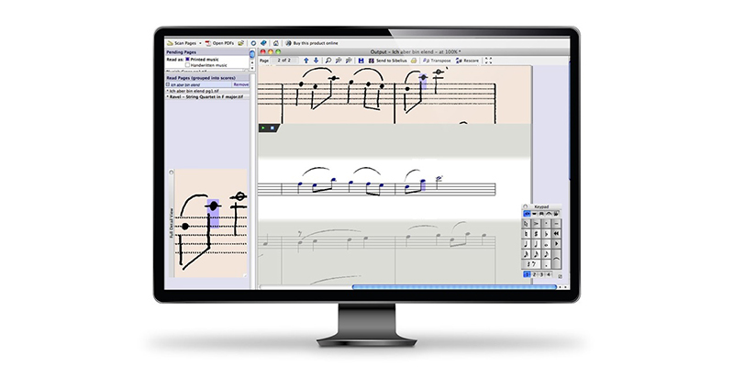Go to next page with the down arrow

pyautogui.click(x=316, y=61)
